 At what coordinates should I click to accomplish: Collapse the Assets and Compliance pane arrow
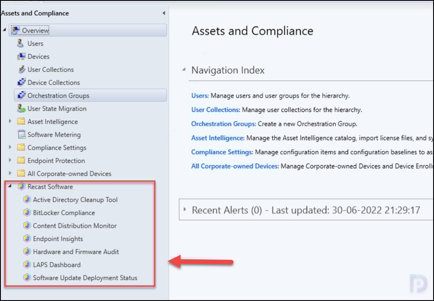[164, 13]
